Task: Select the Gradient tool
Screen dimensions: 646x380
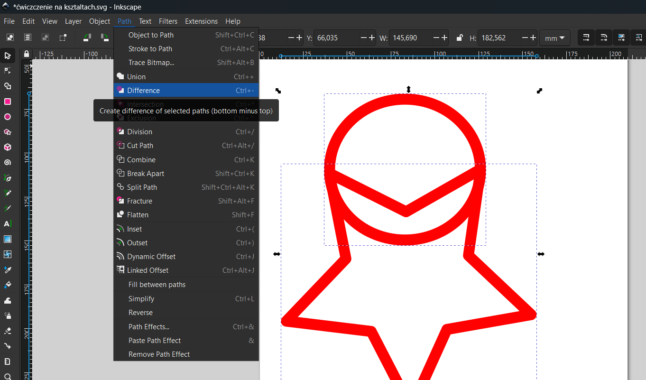Action: pyautogui.click(x=8, y=239)
